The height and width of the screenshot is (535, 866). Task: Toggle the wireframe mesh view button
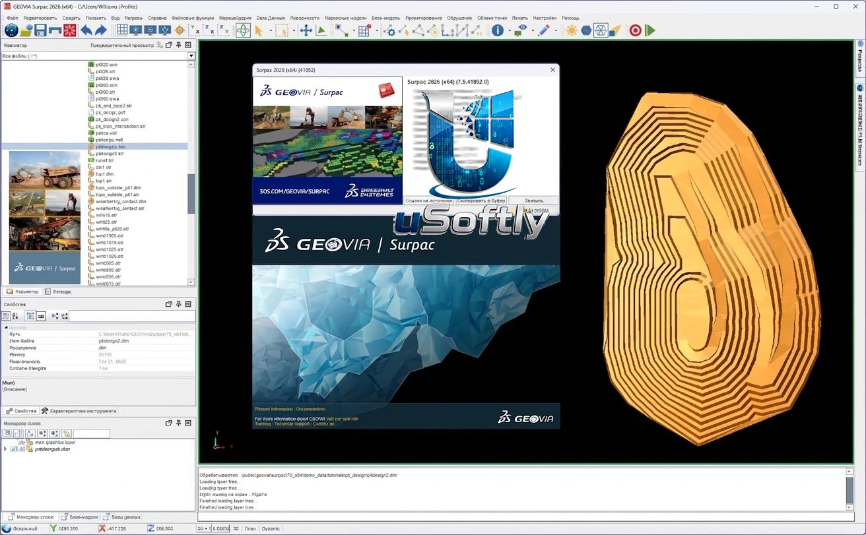click(x=600, y=30)
